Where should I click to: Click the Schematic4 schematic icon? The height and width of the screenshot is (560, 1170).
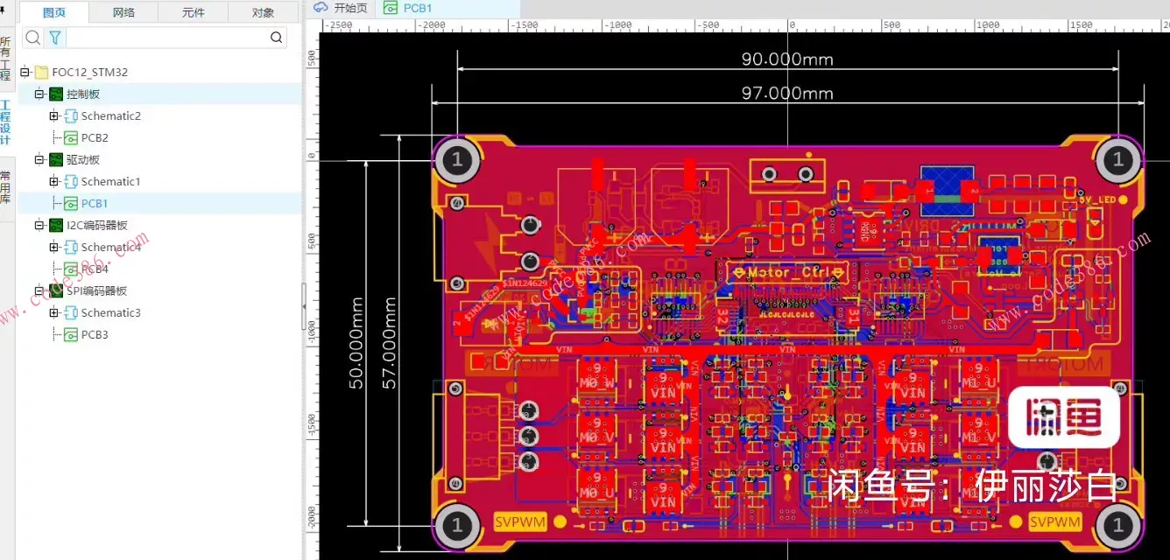pyautogui.click(x=71, y=247)
